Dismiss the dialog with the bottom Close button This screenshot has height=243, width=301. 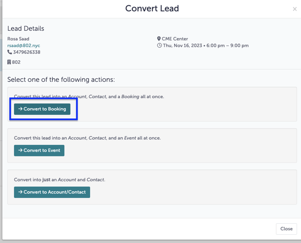pos(286,229)
